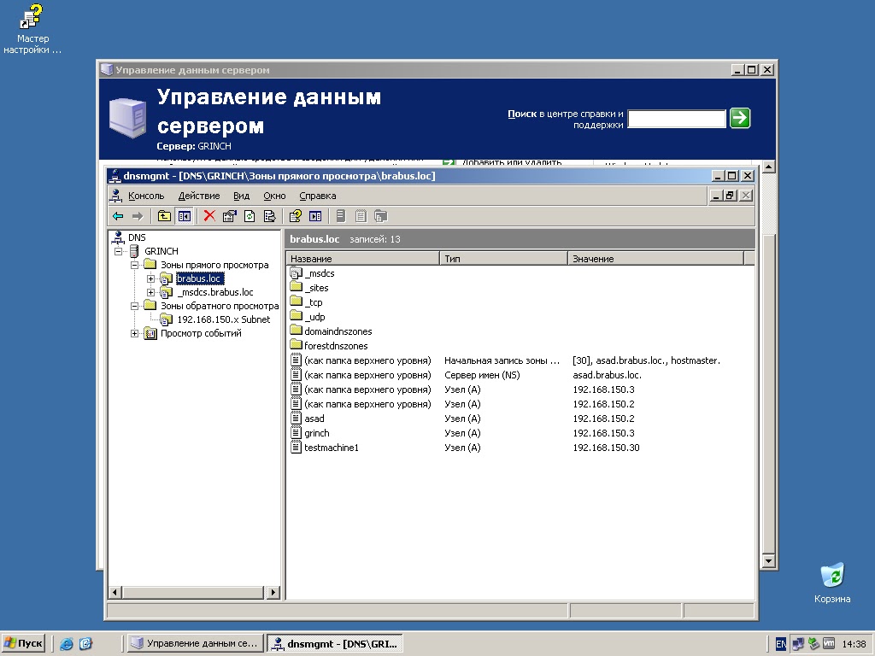875x656 pixels.
Task: Open dnsmgmt system menu icon in menu bar
Action: coord(115,196)
